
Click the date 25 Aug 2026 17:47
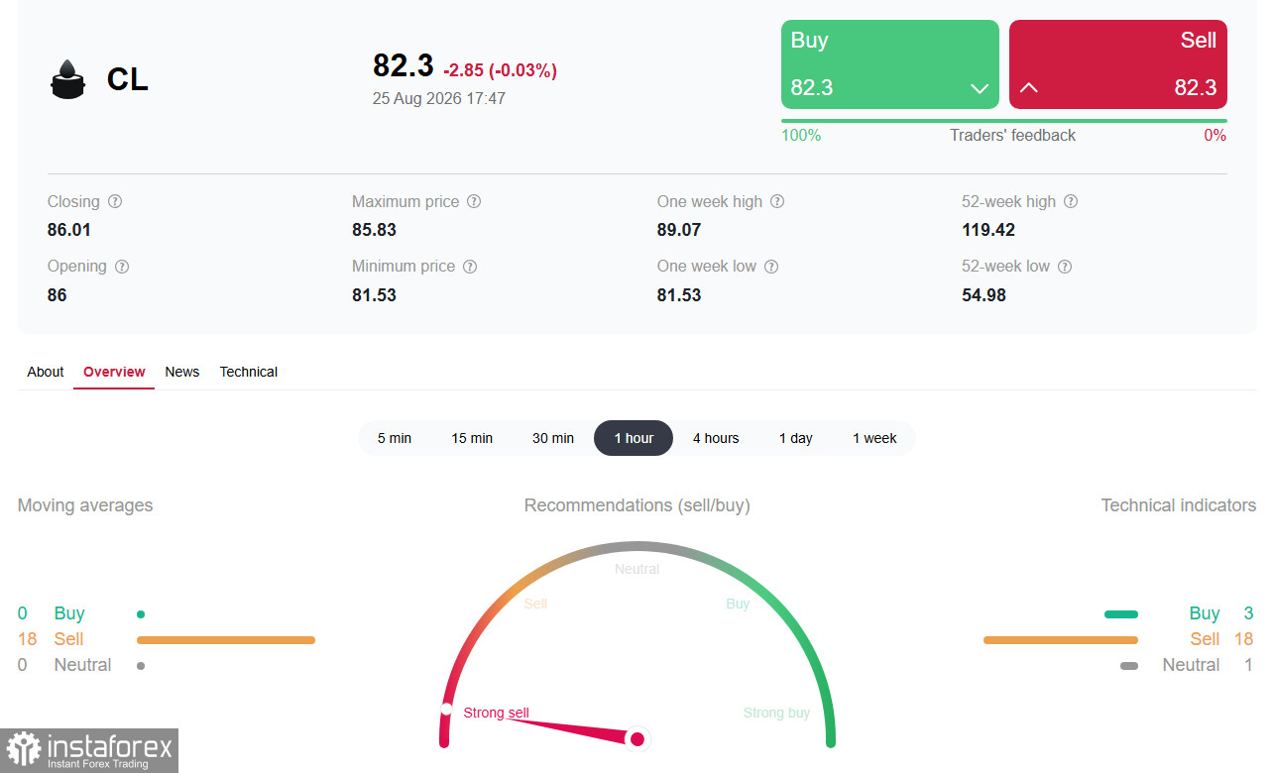(439, 99)
